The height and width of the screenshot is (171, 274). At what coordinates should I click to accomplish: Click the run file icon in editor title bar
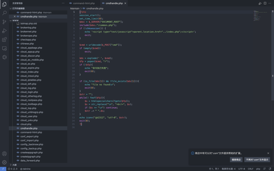[260, 3]
